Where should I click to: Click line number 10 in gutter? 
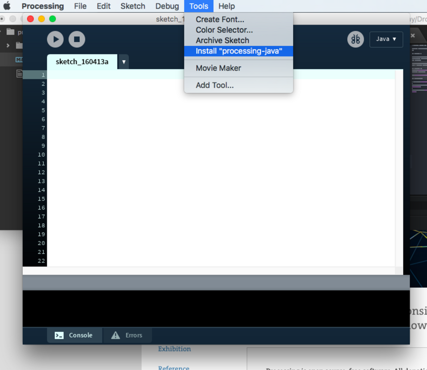coord(41,155)
